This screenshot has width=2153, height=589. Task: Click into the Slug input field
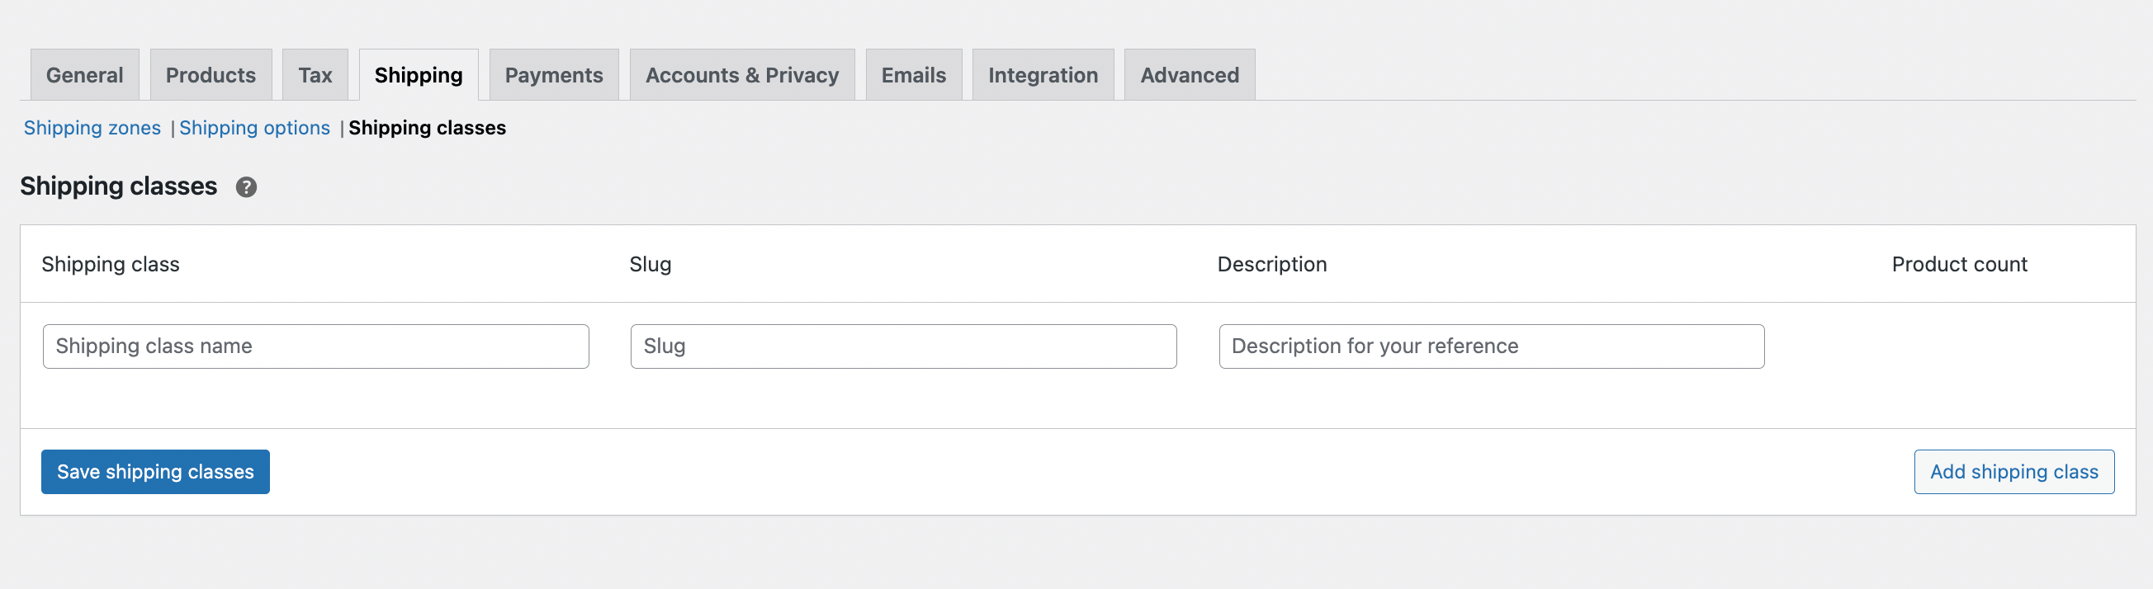coord(903,346)
